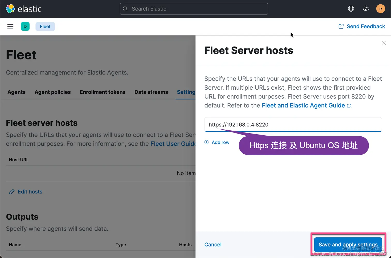Viewport: 391px width, 258px height.
Task: Close the Fleet Server hosts flyout
Action: (x=384, y=43)
